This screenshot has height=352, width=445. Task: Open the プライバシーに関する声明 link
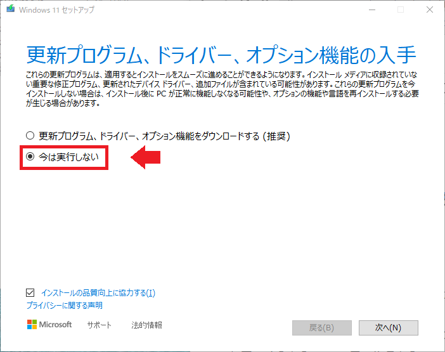pyautogui.click(x=65, y=306)
